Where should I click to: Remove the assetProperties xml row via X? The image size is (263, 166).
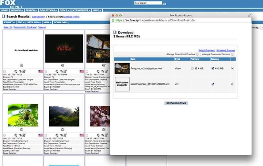click(x=232, y=84)
